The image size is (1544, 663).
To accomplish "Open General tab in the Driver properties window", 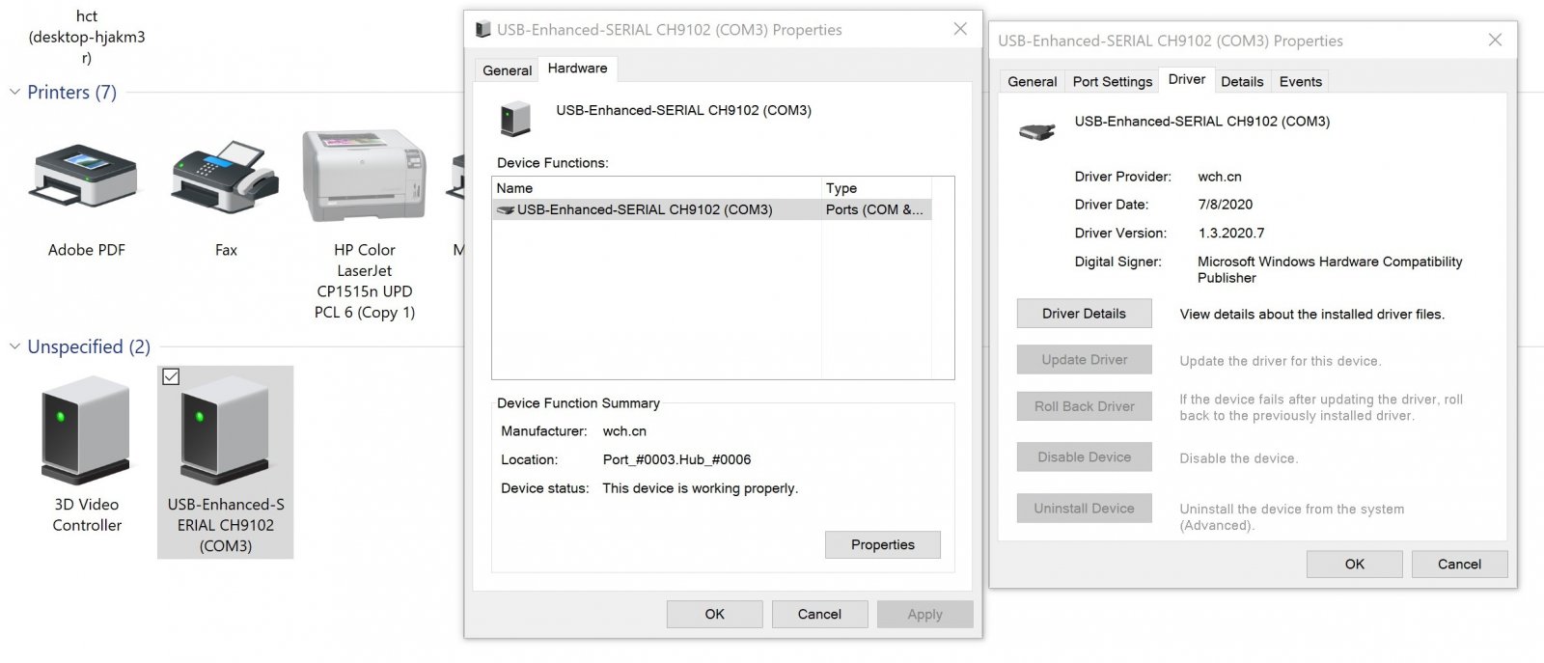I will [x=1032, y=82].
